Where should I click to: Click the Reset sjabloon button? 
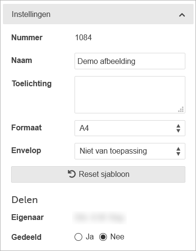click(98, 174)
